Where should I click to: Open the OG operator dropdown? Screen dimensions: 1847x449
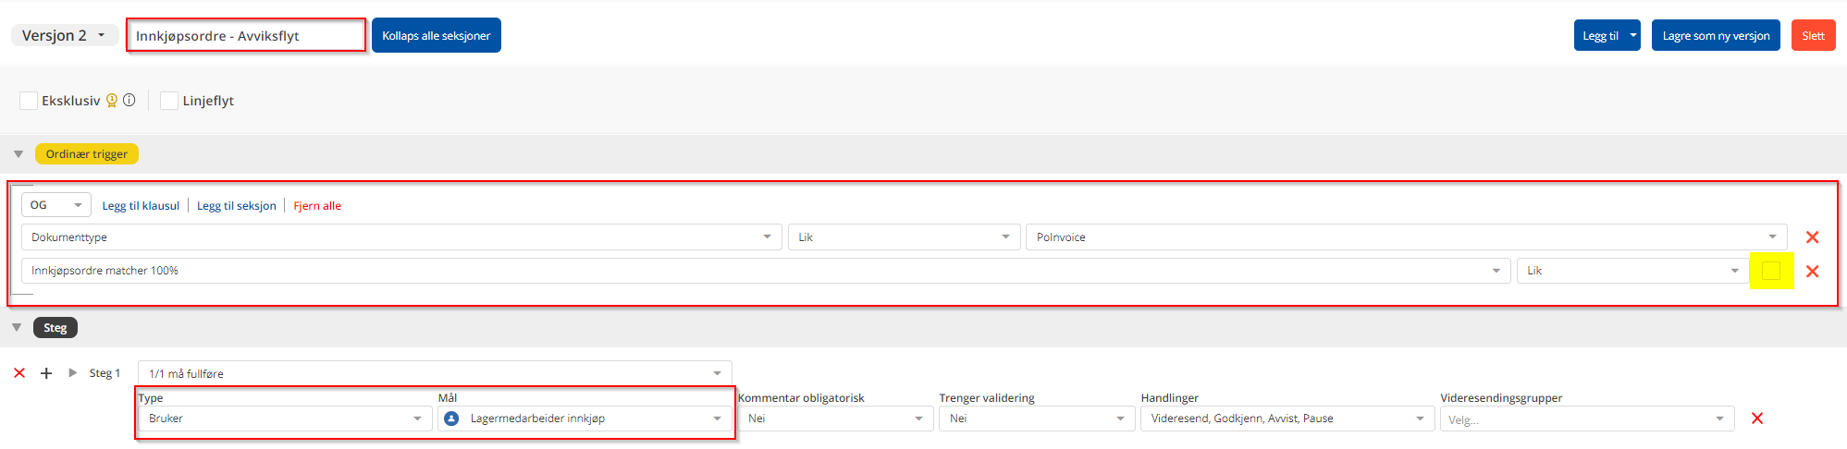click(x=55, y=205)
